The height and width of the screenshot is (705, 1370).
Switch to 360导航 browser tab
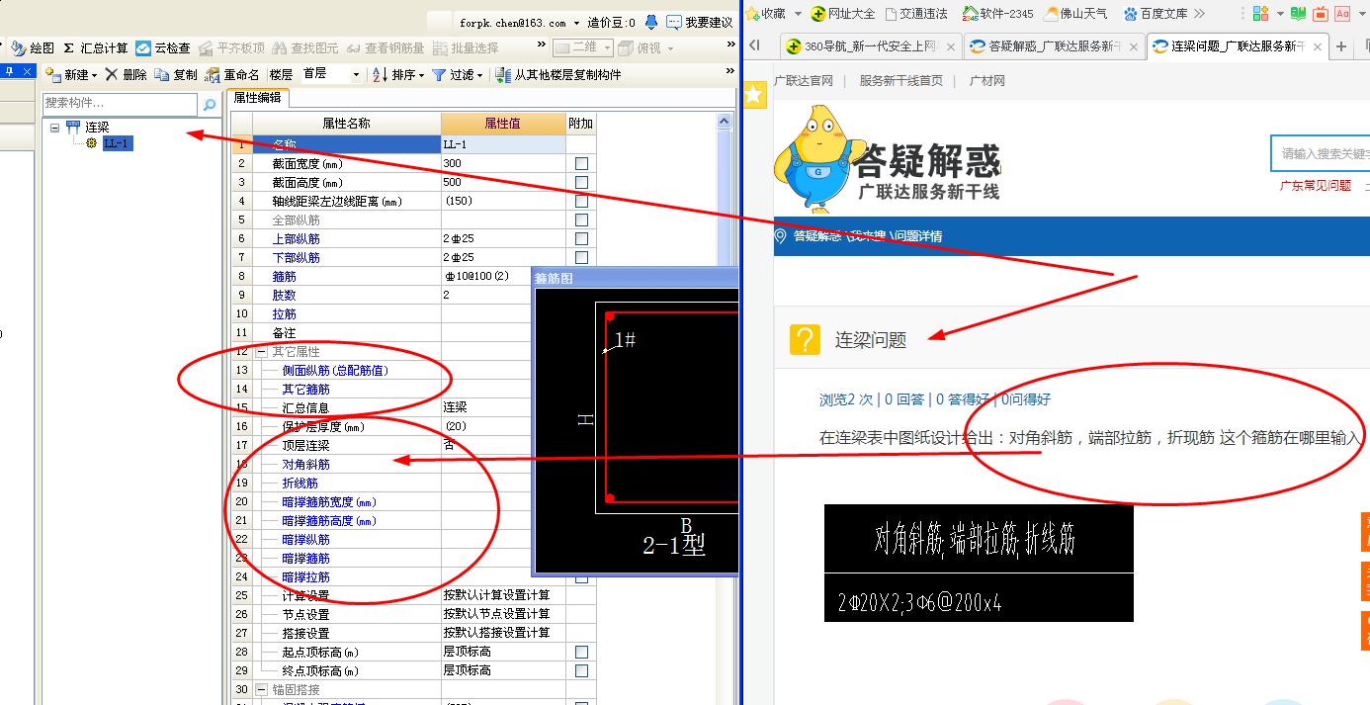[x=871, y=46]
